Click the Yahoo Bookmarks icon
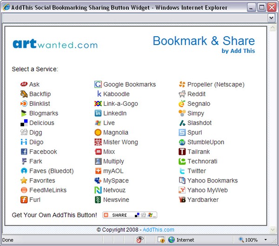Viewport: 279px width, 246px height. pos(182,180)
